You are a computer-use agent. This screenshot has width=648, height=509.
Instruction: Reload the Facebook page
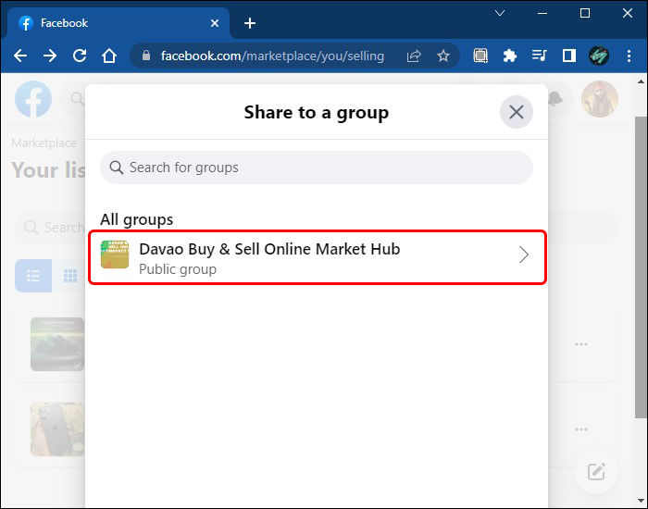point(80,56)
